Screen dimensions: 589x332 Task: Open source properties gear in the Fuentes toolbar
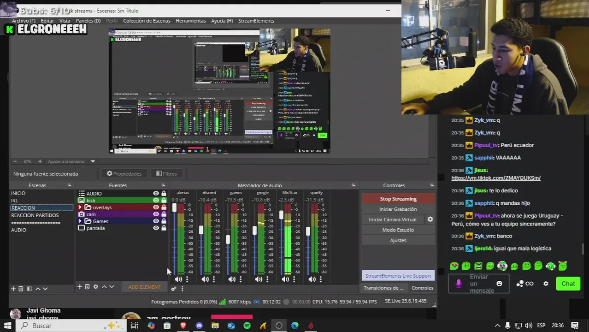tap(95, 287)
